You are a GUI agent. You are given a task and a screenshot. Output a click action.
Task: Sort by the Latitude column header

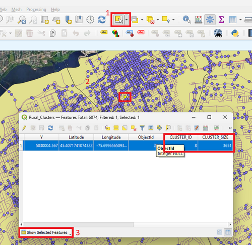pyautogui.click(x=76, y=137)
